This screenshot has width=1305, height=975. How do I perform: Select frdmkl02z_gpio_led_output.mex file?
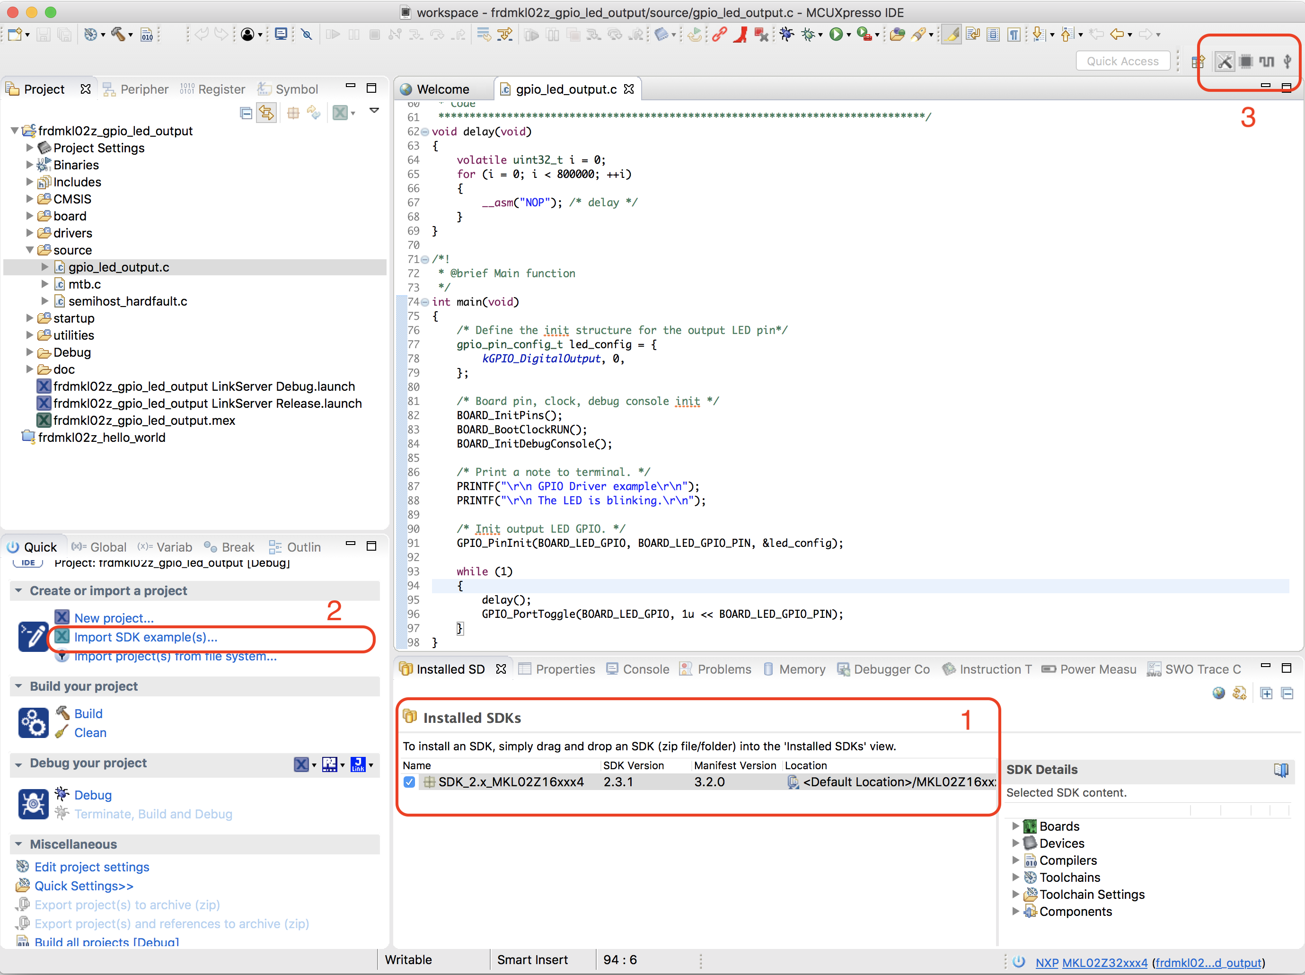point(144,421)
